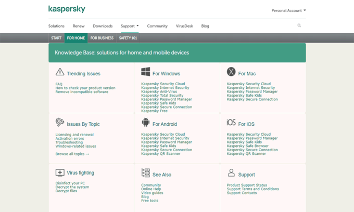Open the See Also heading

(x=162, y=175)
